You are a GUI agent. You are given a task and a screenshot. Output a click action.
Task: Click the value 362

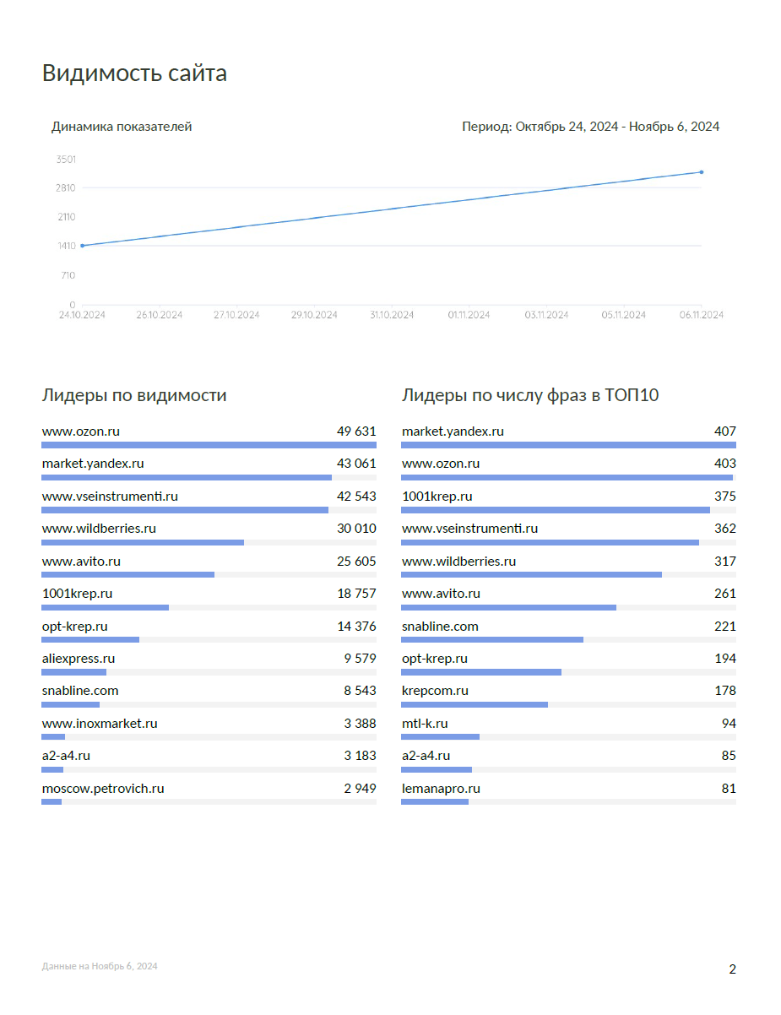(725, 529)
